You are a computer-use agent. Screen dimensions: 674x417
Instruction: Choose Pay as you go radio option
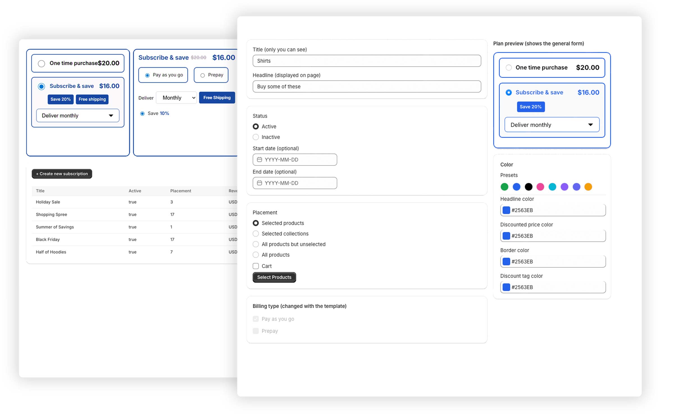[x=147, y=75]
